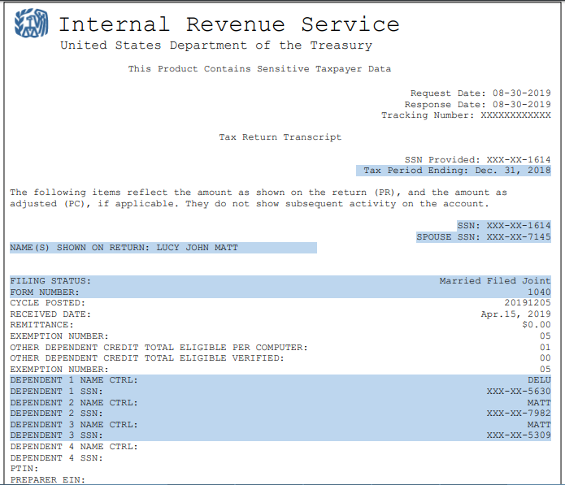Select the PREPARER EIN label
Image resolution: width=565 pixels, height=485 pixels.
(47, 479)
